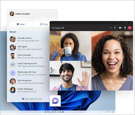This screenshot has height=115, width=135.
Task: Select the waving man video tile
Action: (70, 76)
